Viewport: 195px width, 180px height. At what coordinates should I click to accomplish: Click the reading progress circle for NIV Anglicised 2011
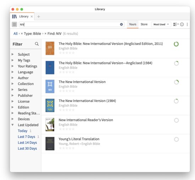(x=176, y=44)
